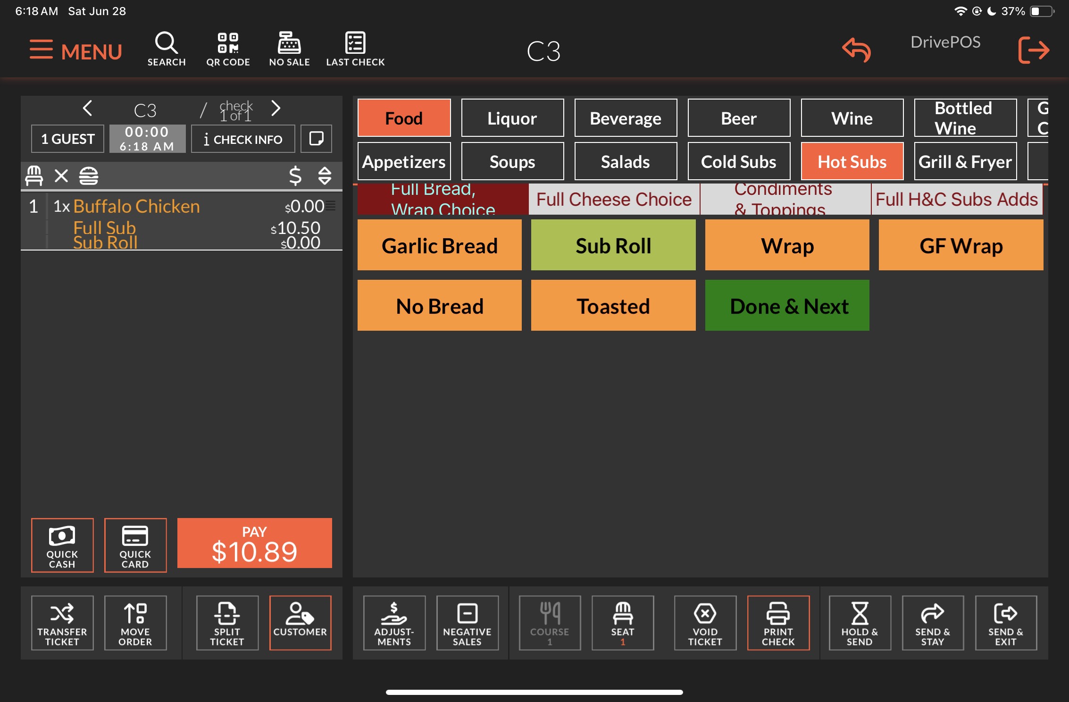Toggle Toasted bread modifier
Image resolution: width=1069 pixels, height=702 pixels.
click(613, 306)
